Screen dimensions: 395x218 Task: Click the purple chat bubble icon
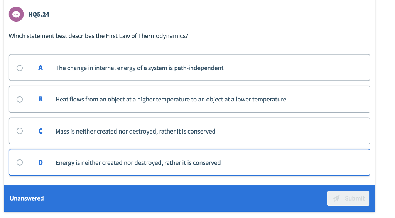coord(16,14)
